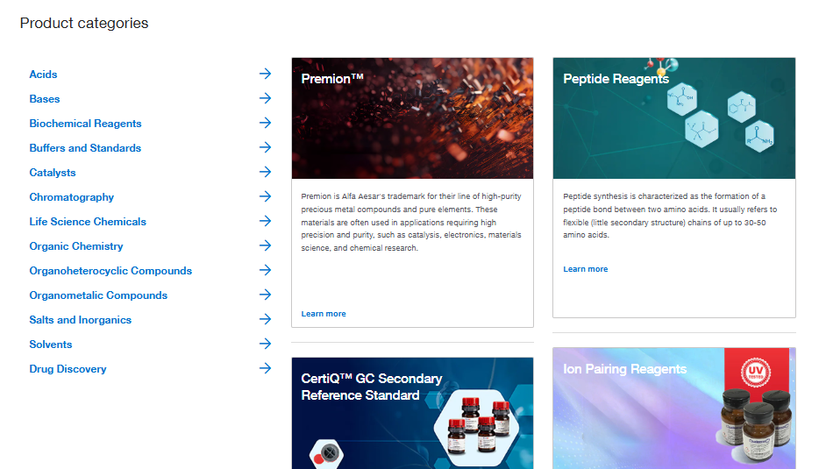Open the Solvents category link
Image resolution: width=826 pixels, height=469 pixels.
pos(51,345)
